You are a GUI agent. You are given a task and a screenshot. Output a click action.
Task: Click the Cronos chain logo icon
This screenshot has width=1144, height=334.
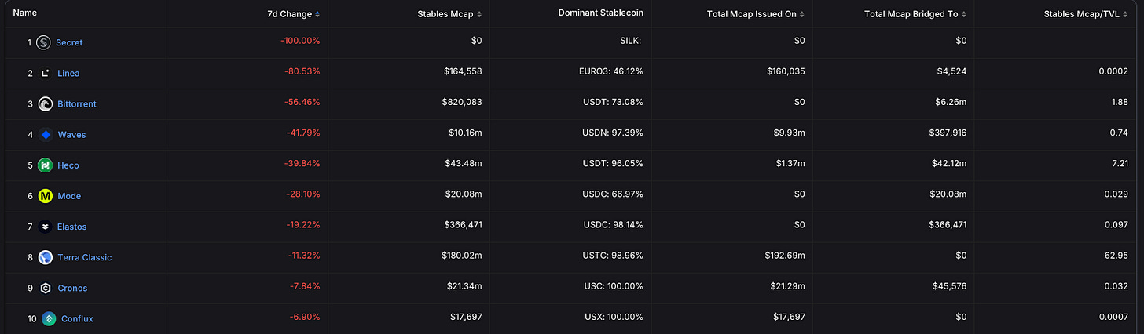coord(46,288)
